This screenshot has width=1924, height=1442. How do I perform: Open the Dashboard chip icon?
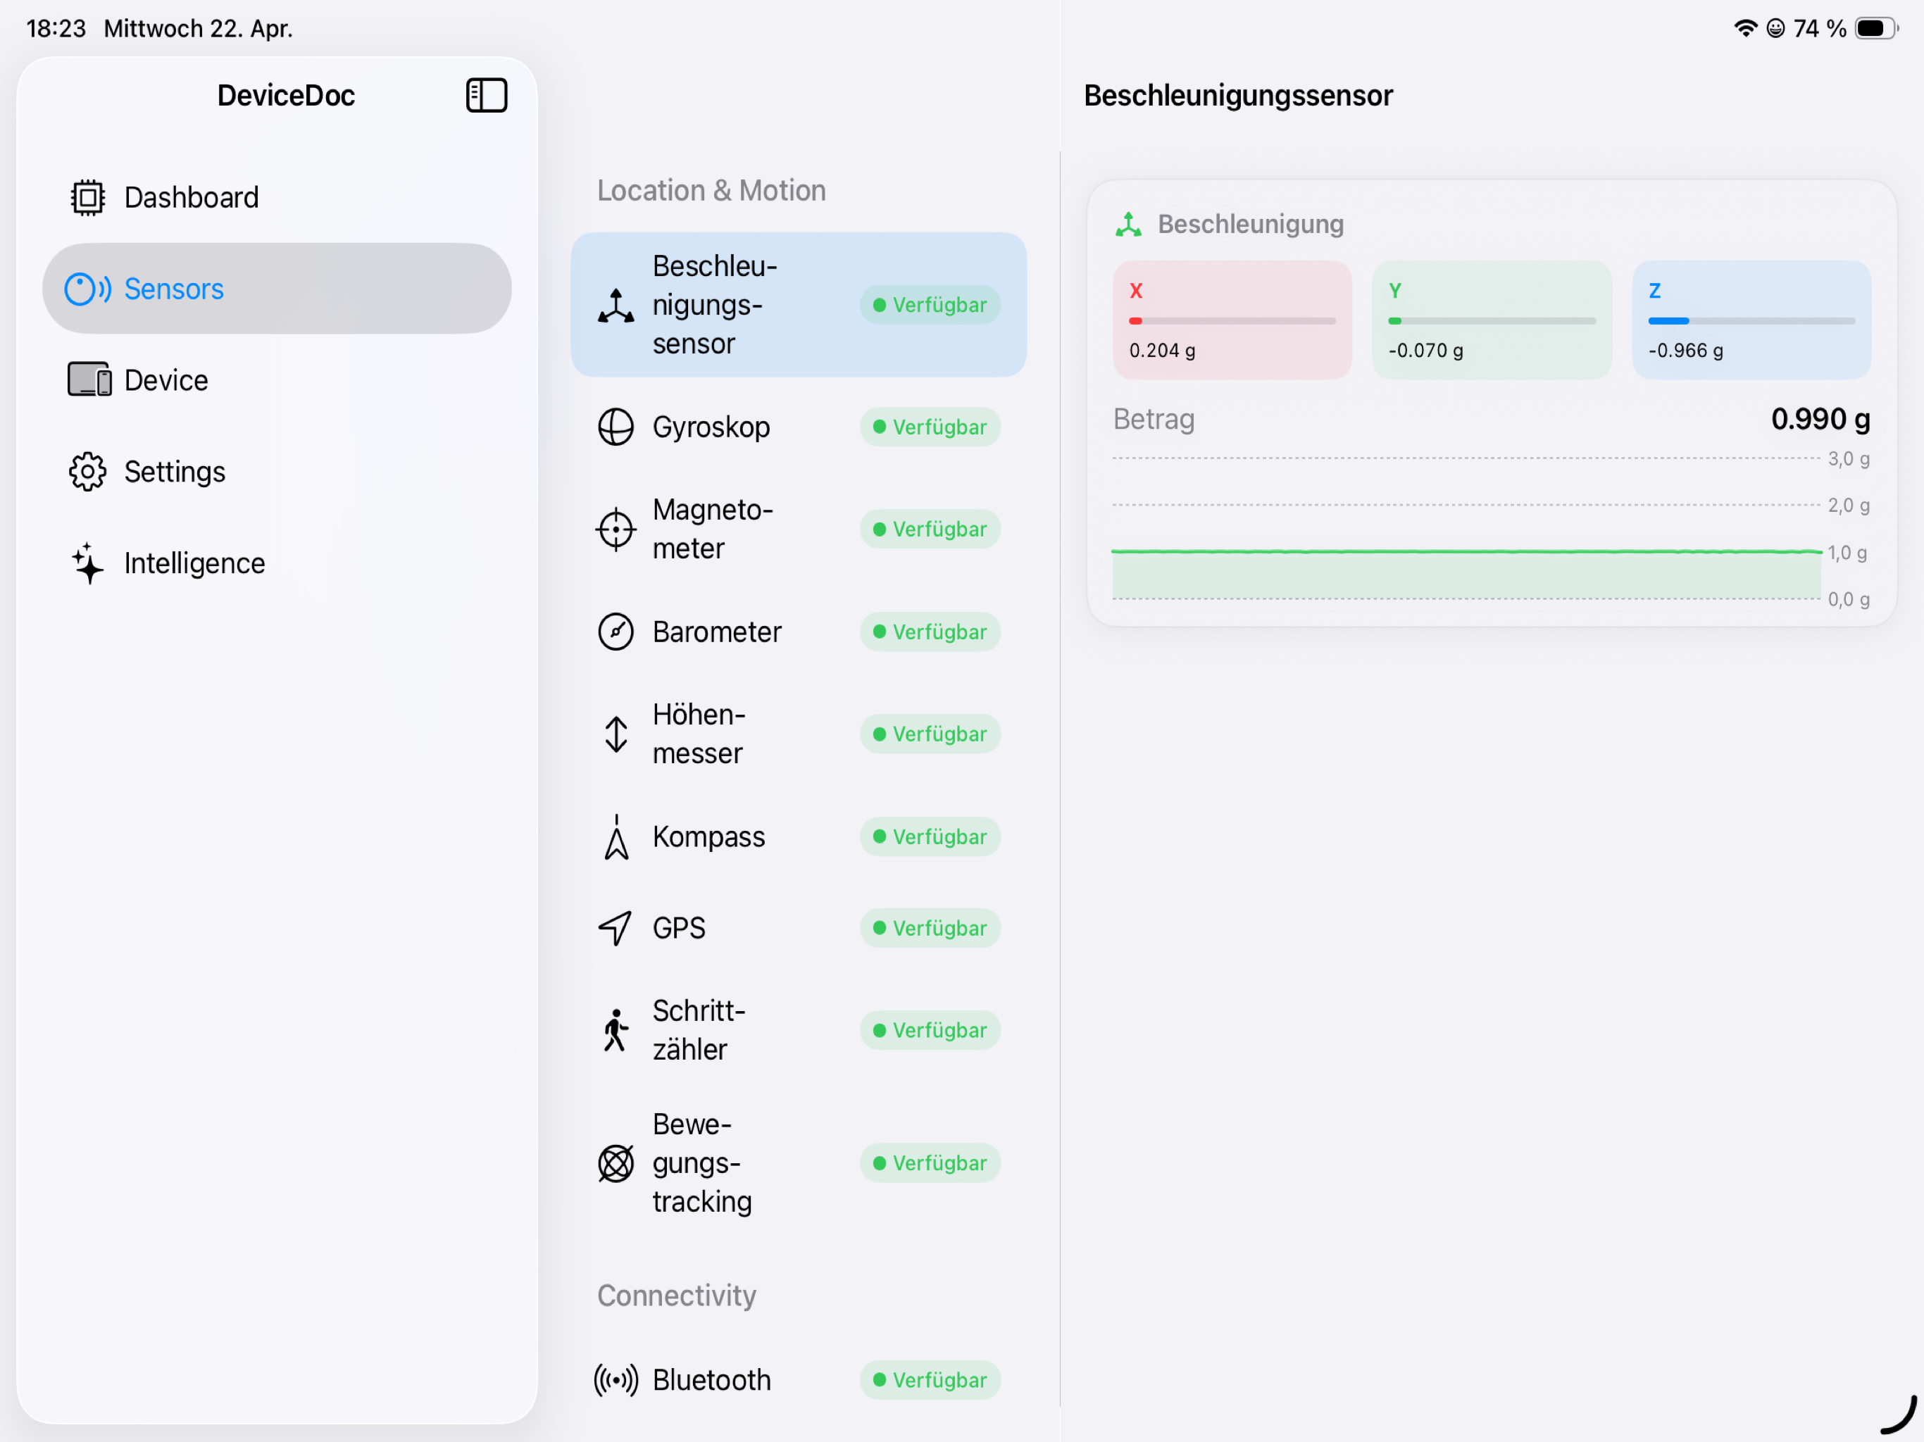(x=87, y=197)
